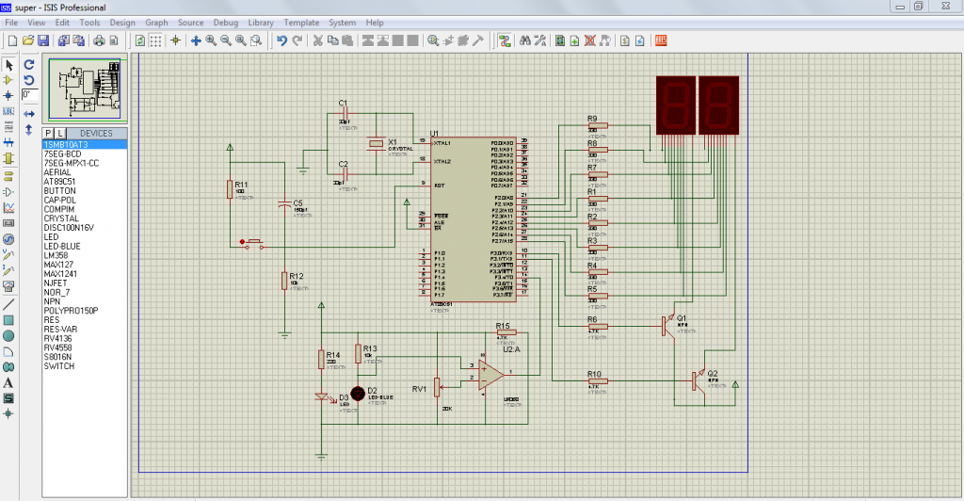Click the 'P' pick devices button
964x501 pixels.
[x=48, y=134]
